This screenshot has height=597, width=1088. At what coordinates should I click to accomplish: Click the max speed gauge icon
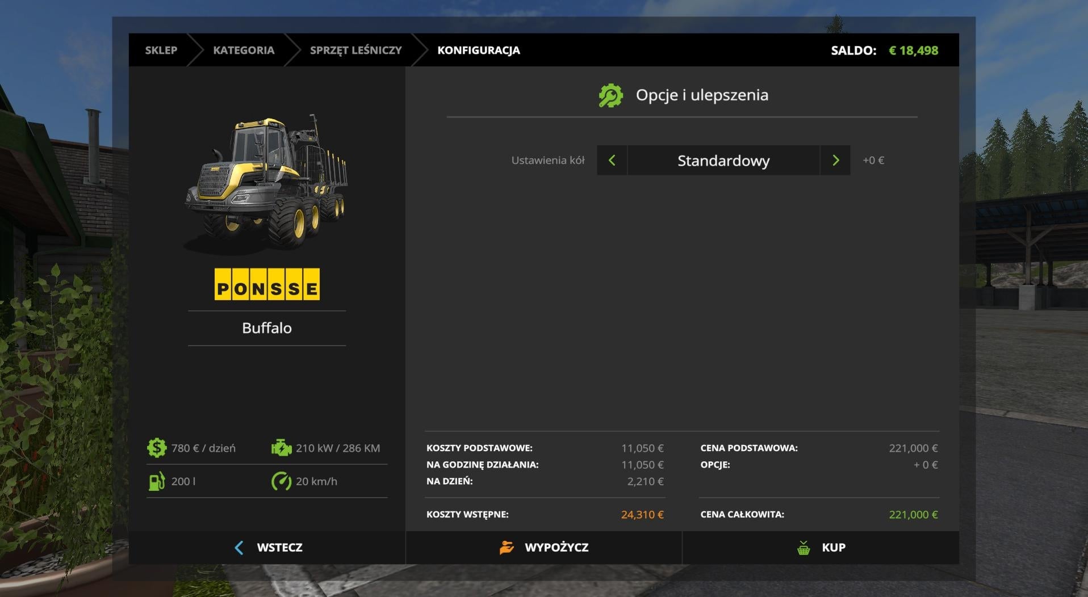[x=281, y=481]
